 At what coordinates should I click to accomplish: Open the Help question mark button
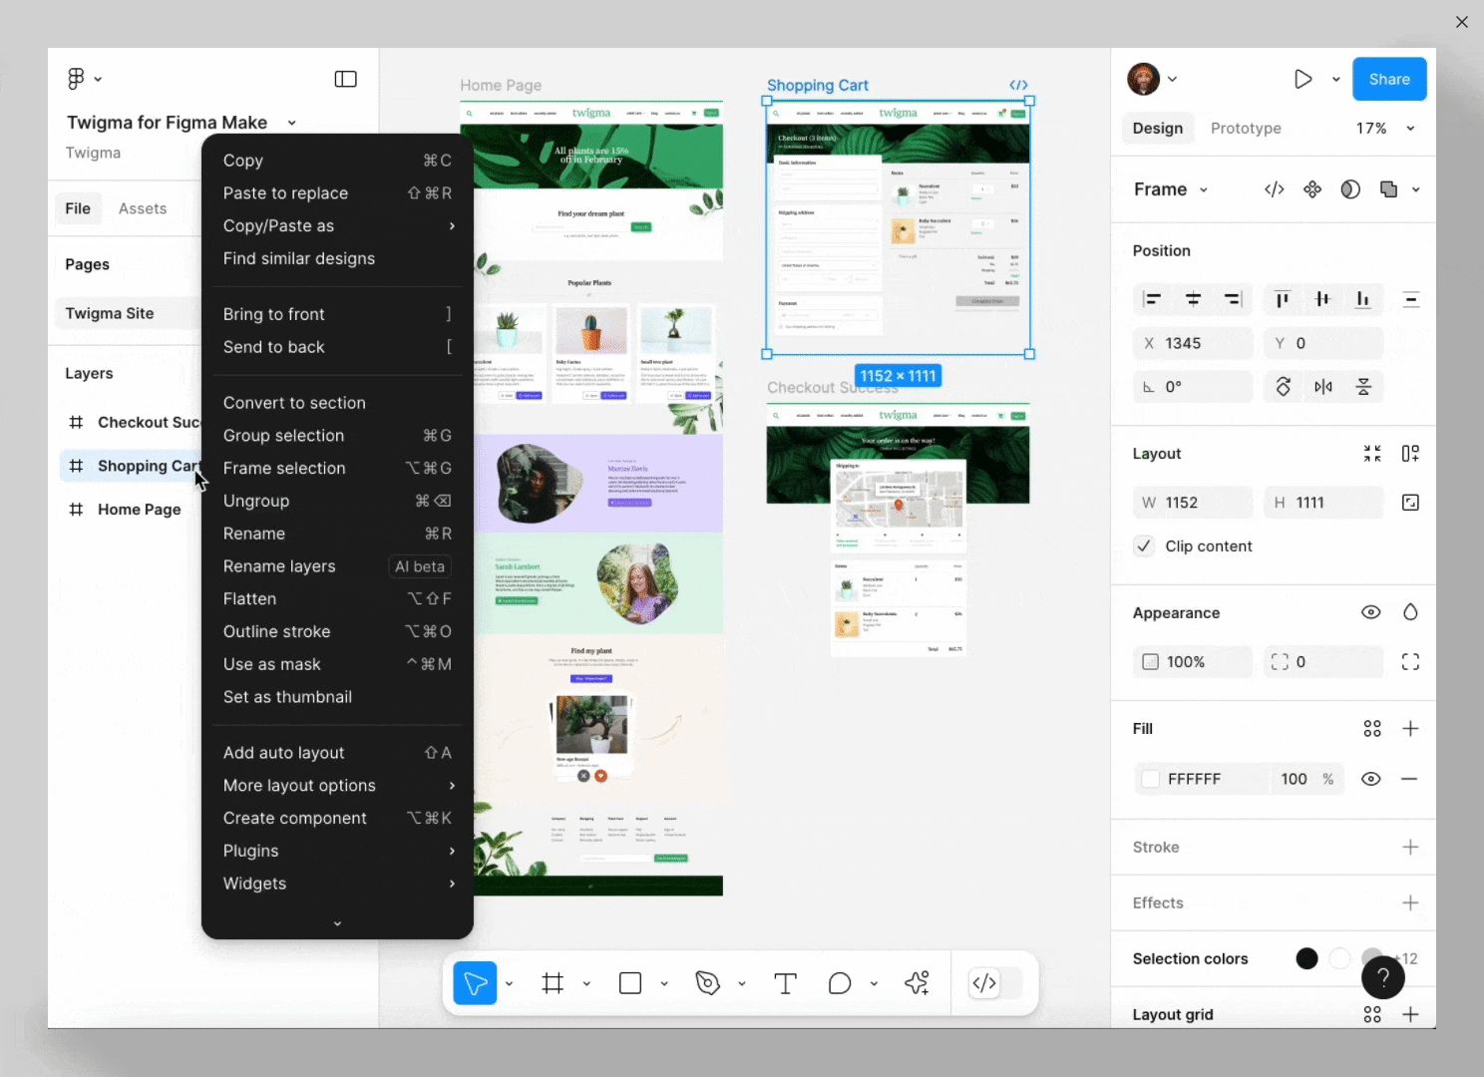click(x=1383, y=978)
